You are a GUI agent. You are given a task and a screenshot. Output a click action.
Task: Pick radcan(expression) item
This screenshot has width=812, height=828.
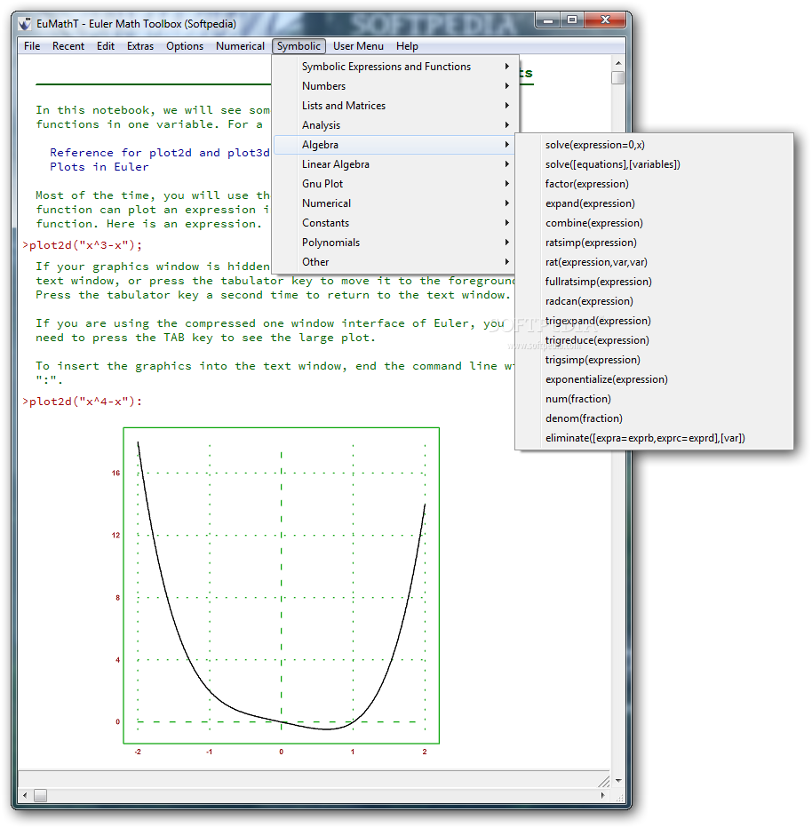pyautogui.click(x=654, y=301)
